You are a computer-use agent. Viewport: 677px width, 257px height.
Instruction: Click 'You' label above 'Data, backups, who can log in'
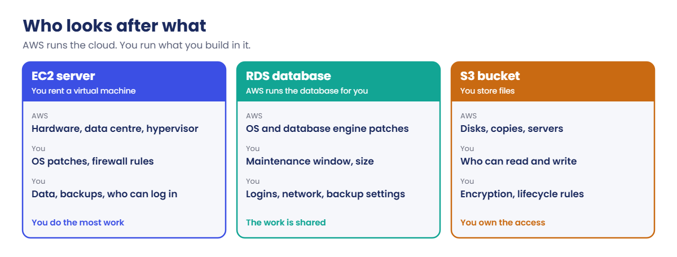point(38,181)
